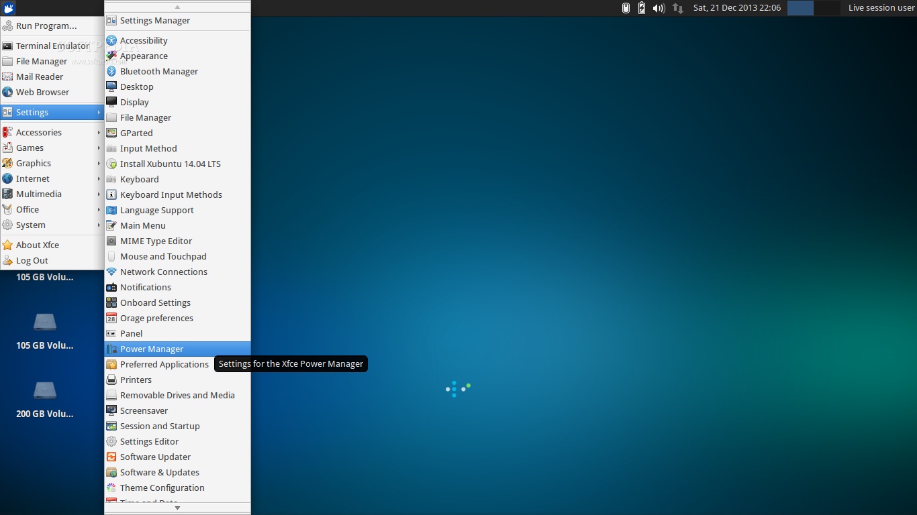Select the 200 GB Volume drive icon

tap(45, 391)
